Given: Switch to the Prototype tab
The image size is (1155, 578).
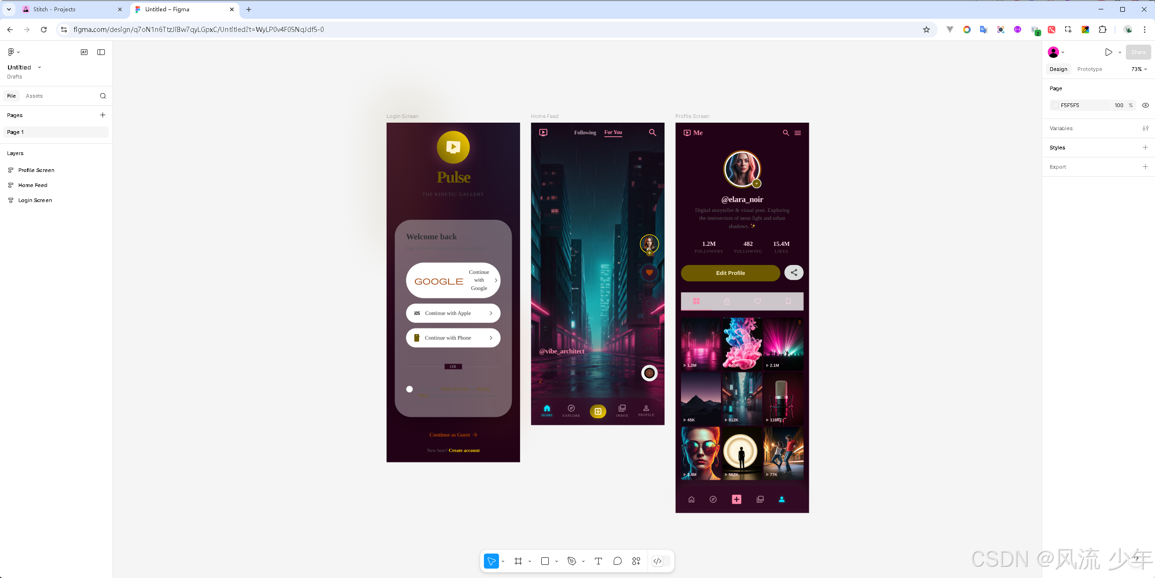Looking at the screenshot, I should [1090, 69].
